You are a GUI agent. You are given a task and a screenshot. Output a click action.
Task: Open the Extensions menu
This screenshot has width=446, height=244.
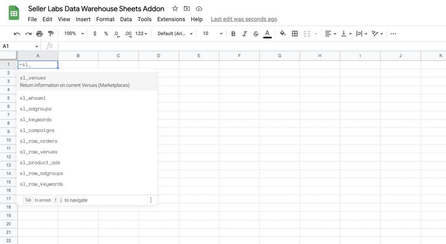tap(171, 19)
